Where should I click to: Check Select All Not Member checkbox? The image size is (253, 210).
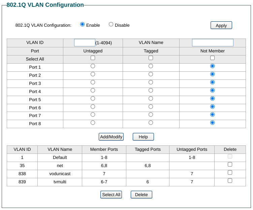pyautogui.click(x=212, y=58)
